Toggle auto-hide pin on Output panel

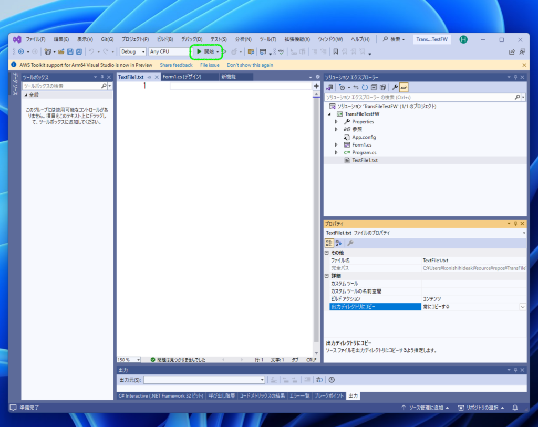(515, 370)
